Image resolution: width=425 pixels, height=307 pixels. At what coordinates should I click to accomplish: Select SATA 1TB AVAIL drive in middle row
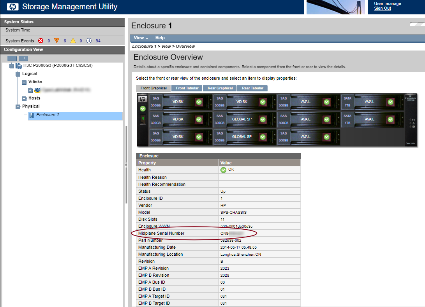click(372, 119)
